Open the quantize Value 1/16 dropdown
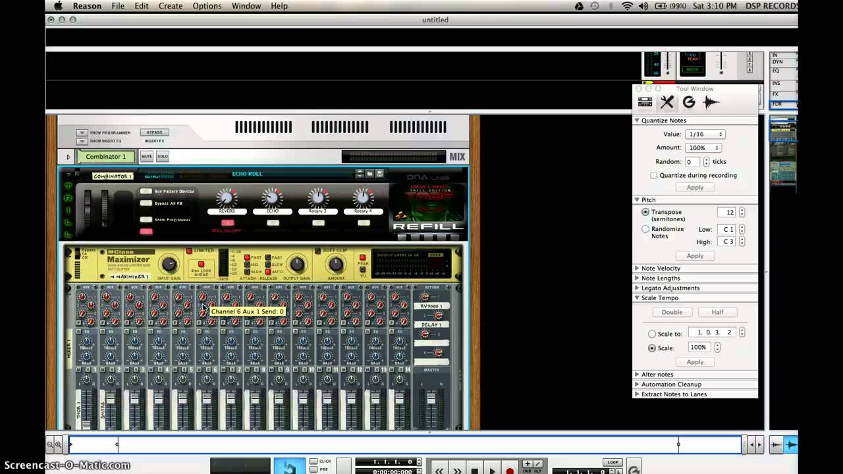Image resolution: width=843 pixels, height=474 pixels. coord(705,134)
